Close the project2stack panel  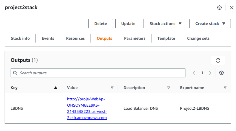click(x=232, y=8)
